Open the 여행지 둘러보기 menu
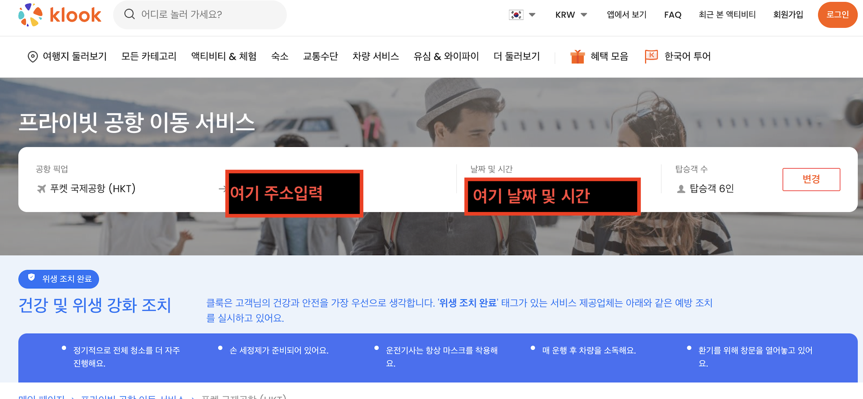Viewport: 863px width, 399px height. click(x=74, y=56)
